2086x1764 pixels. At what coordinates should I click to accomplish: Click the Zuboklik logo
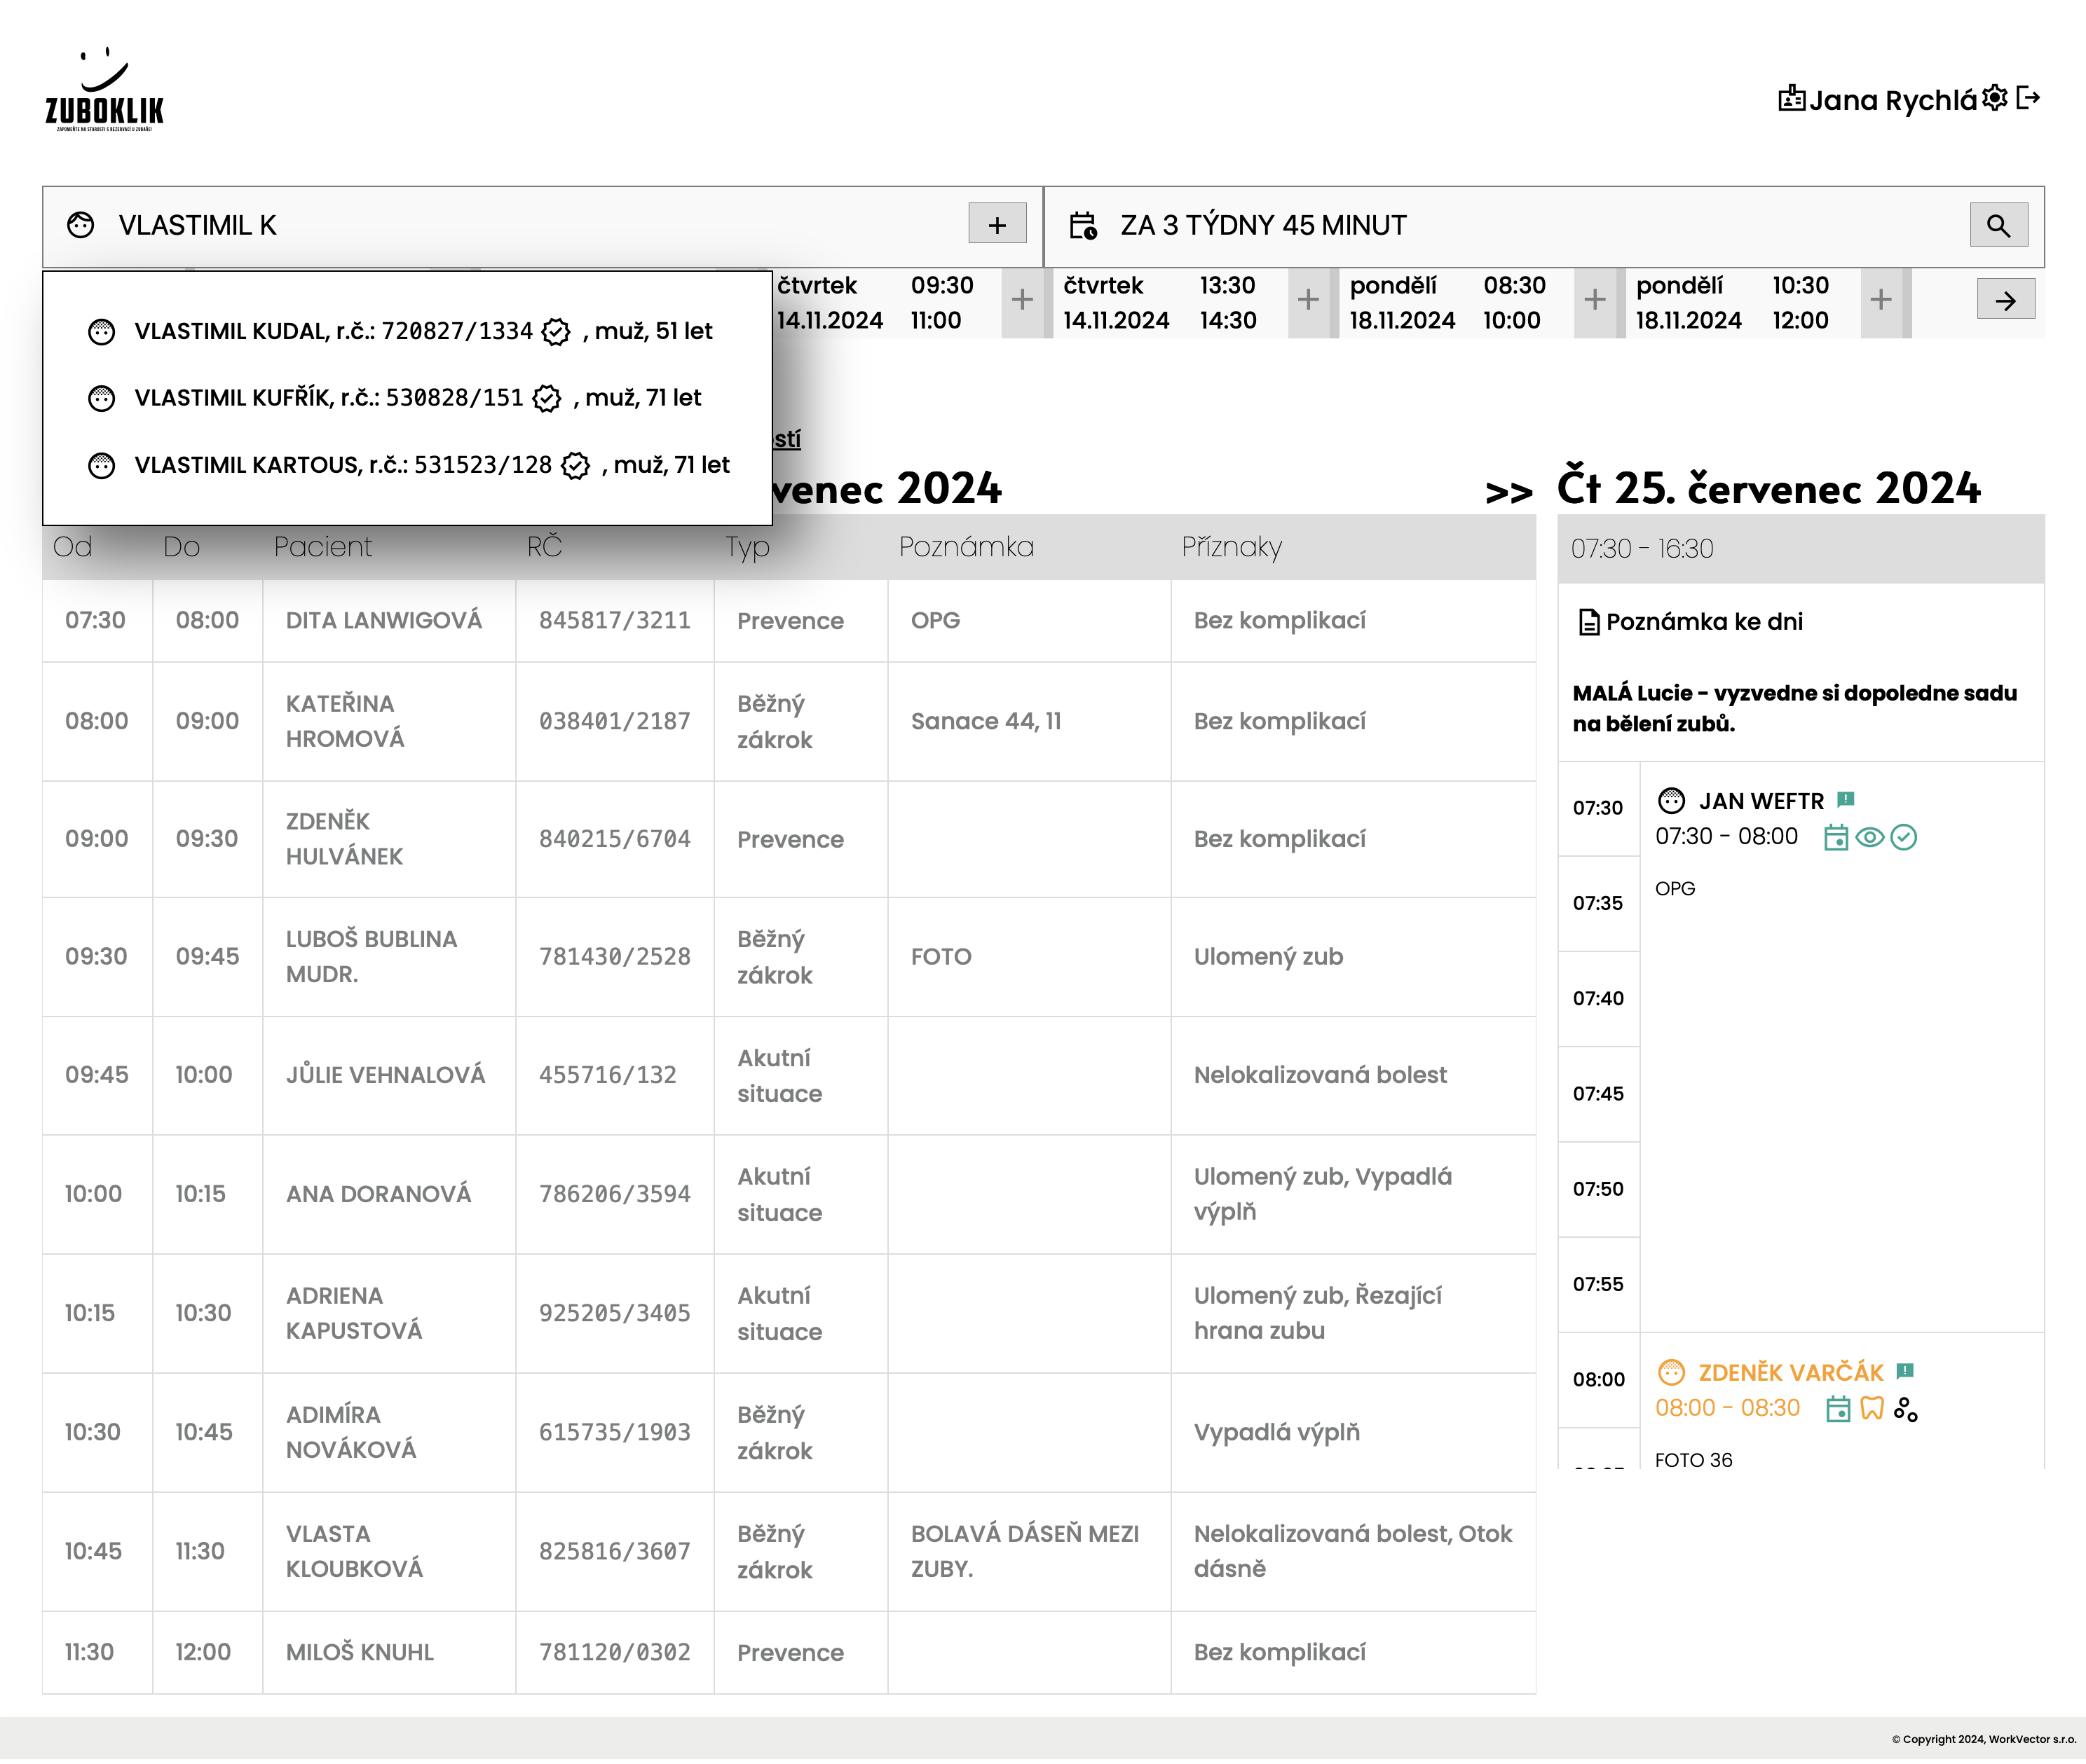click(x=104, y=91)
